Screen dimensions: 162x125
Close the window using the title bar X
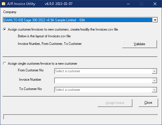[155, 4]
